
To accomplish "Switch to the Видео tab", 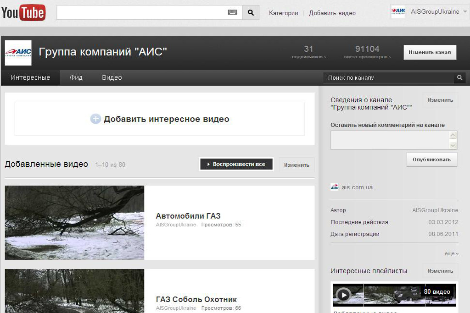I will tap(112, 78).
